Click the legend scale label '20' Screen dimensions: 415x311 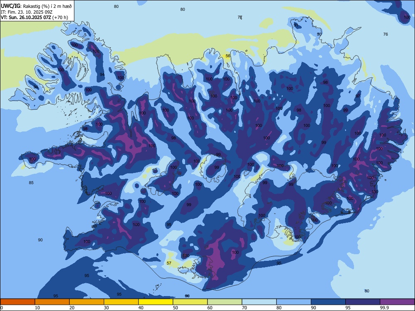click(72, 308)
